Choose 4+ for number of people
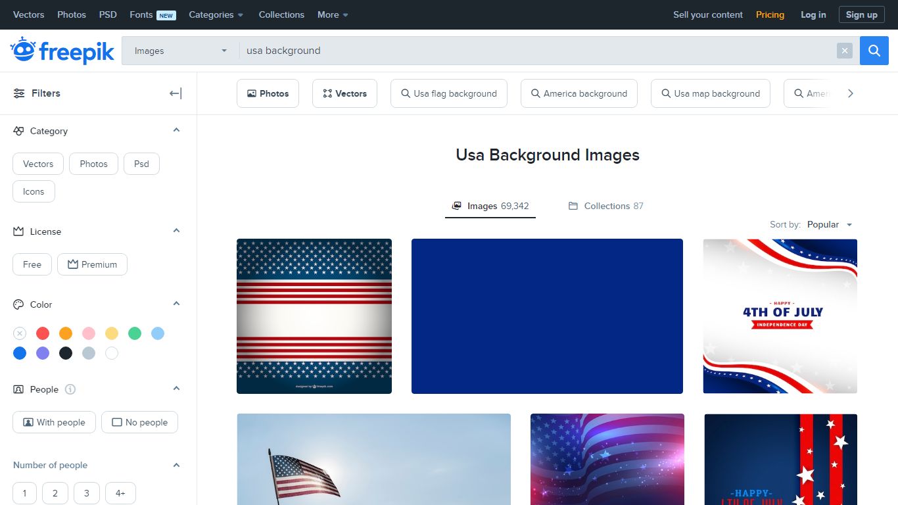The image size is (898, 505). tap(120, 493)
